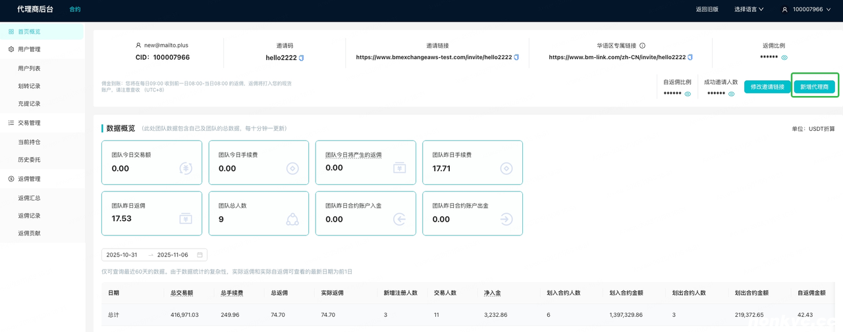The image size is (843, 332).
Task: Click the 团队总人数 card icon
Action: 292,220
